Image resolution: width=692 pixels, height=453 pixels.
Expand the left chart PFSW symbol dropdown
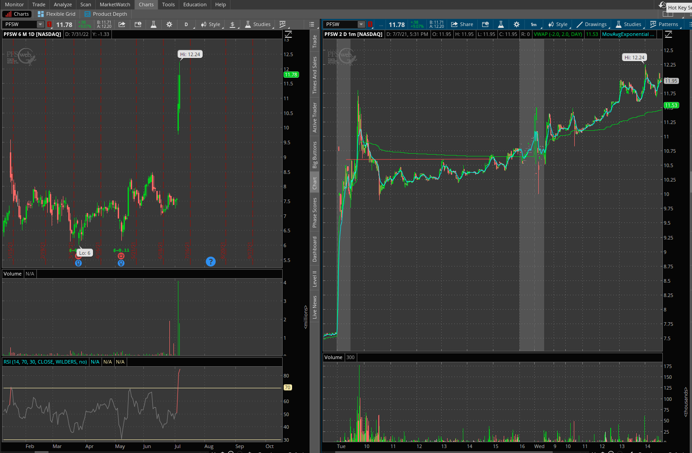[x=40, y=24]
